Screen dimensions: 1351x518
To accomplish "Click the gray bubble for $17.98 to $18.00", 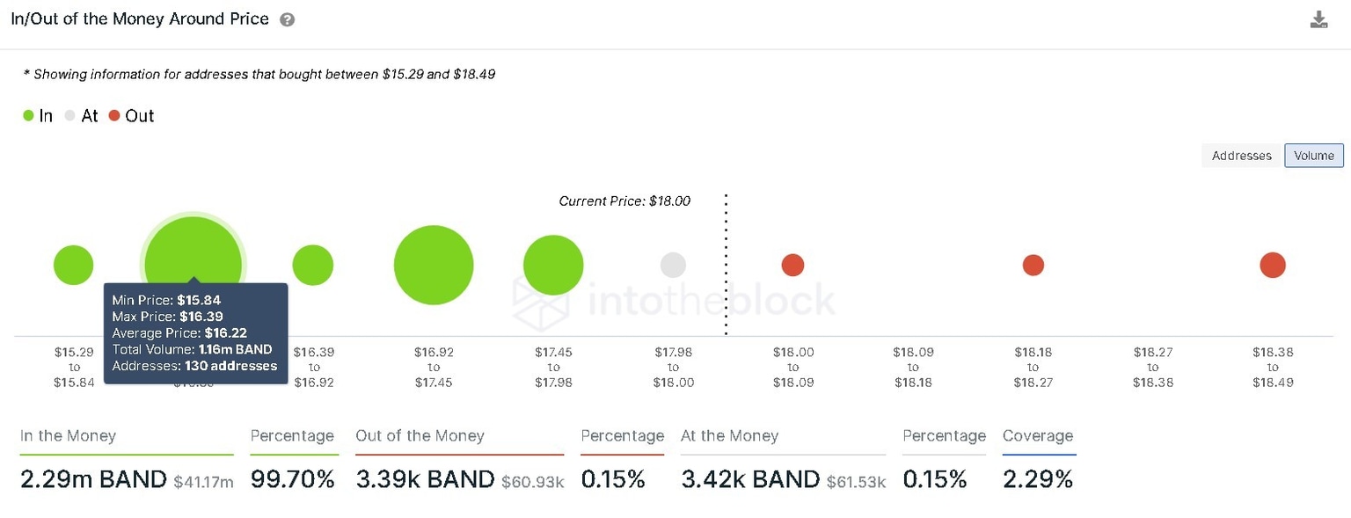I will pyautogui.click(x=673, y=265).
